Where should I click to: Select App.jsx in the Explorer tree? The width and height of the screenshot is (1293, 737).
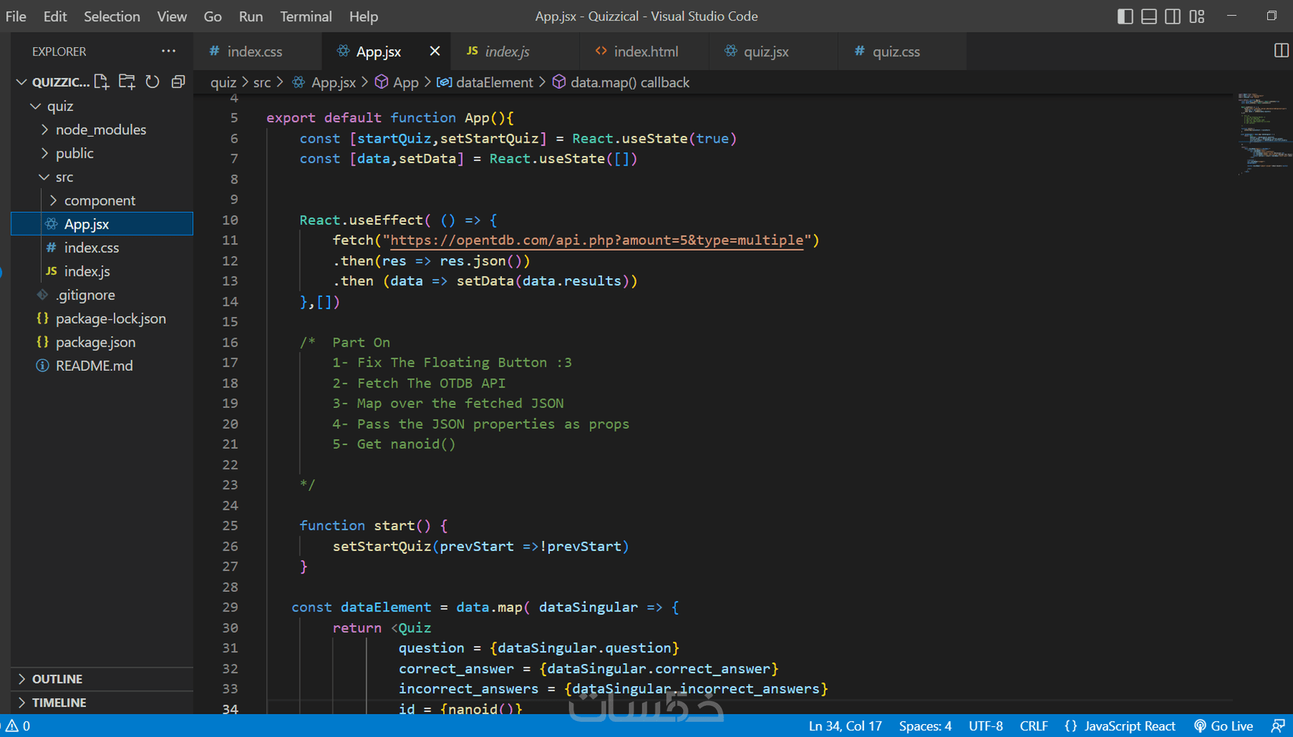(102, 223)
